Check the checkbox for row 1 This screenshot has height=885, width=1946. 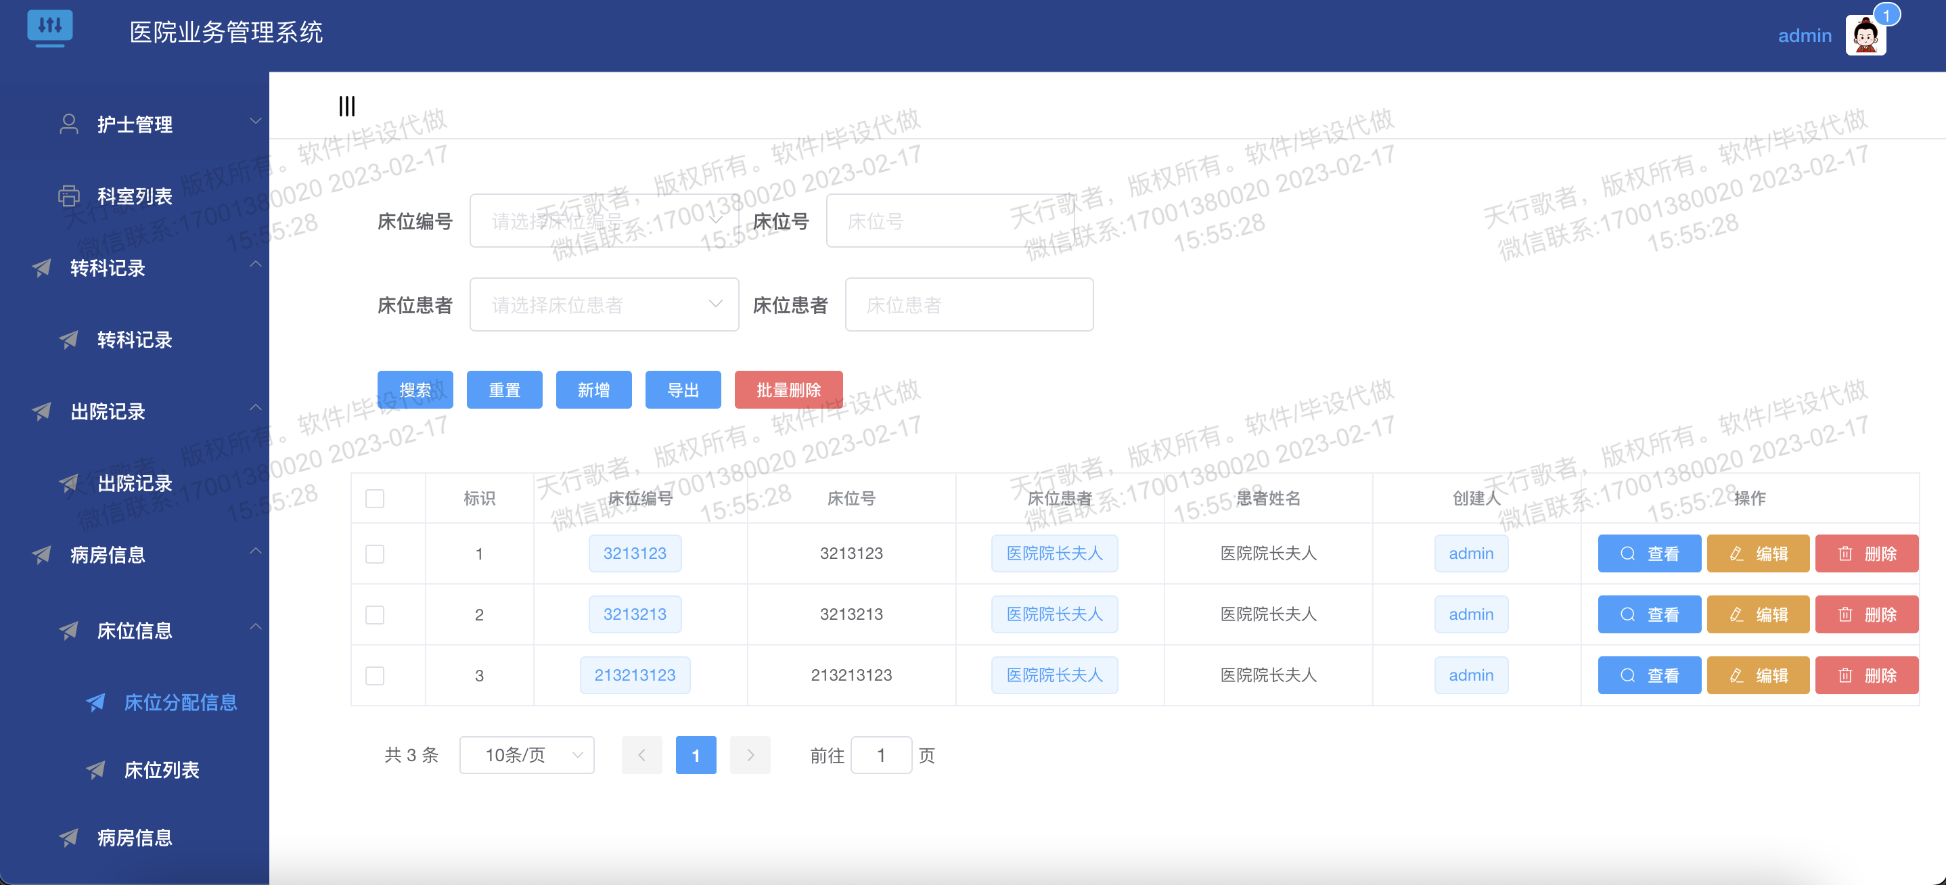coord(375,553)
